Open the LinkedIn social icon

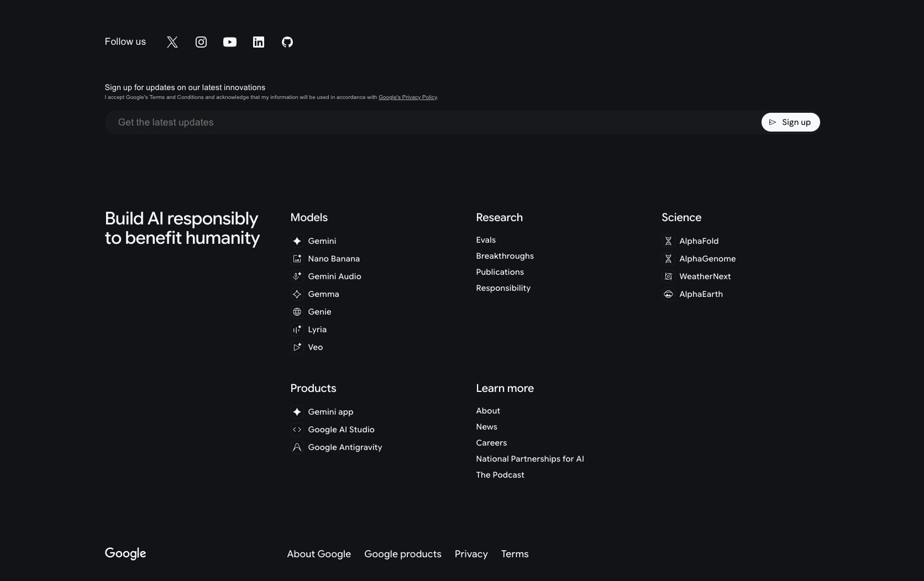259,42
